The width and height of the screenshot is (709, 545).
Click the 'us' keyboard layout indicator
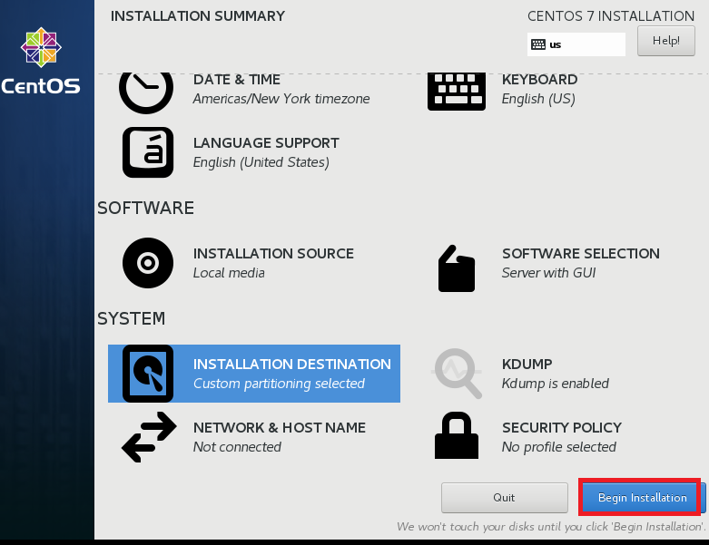point(576,44)
